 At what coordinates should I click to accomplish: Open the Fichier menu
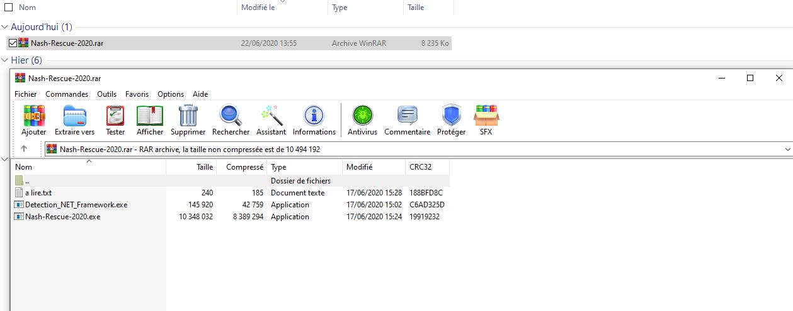tap(26, 94)
